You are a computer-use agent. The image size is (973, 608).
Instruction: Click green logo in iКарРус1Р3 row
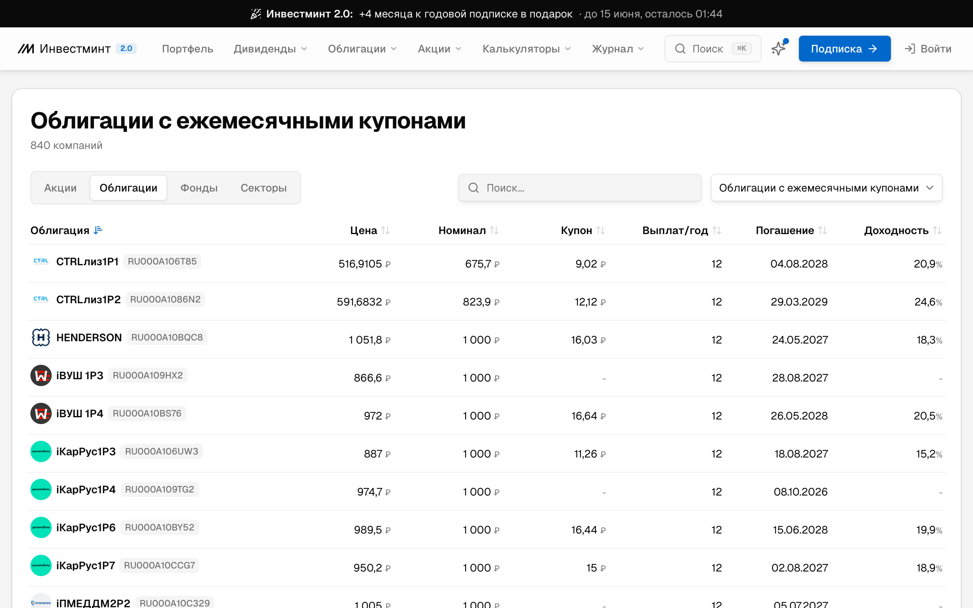[41, 451]
